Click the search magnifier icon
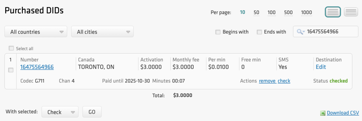Screen dimensions: 362x121 pos(300,31)
